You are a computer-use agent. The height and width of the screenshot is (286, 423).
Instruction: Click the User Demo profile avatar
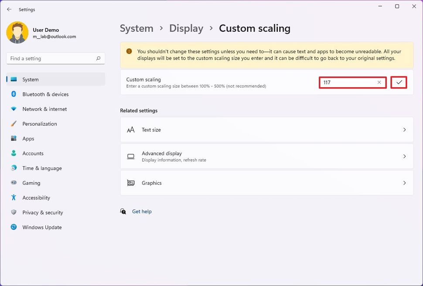17,33
